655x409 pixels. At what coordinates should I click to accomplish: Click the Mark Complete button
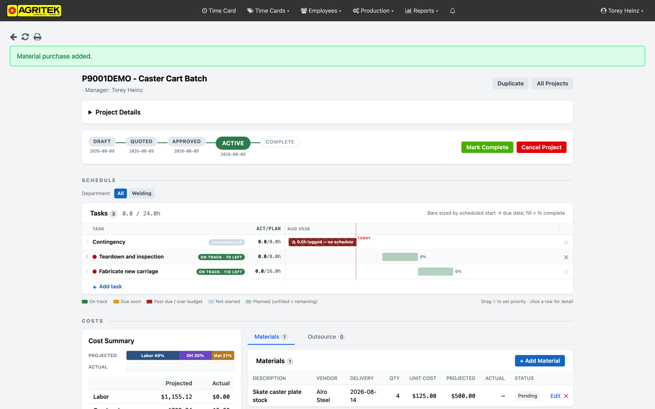487,147
